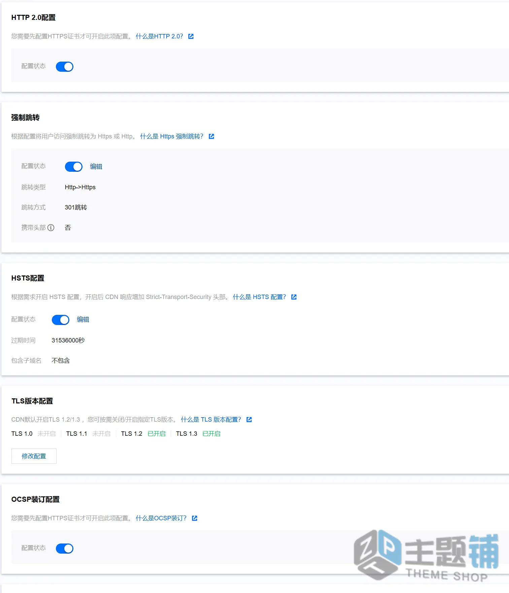Click 编辑 in the 强制跳转 section
The height and width of the screenshot is (593, 509).
click(x=96, y=167)
